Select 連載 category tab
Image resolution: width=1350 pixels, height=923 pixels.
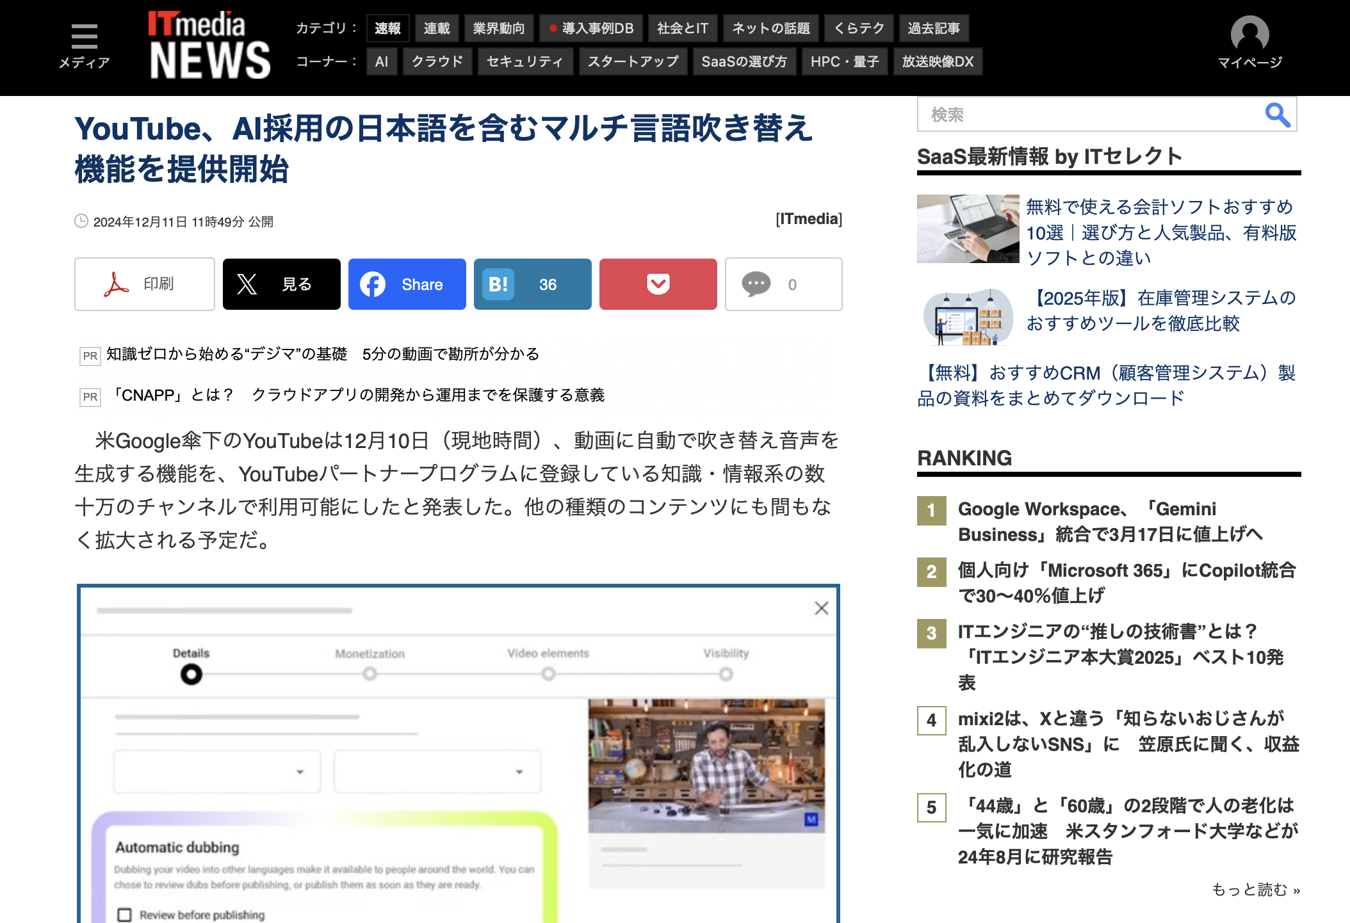pyautogui.click(x=437, y=28)
